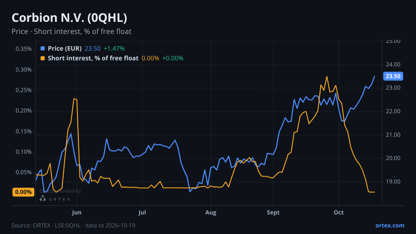Click the 21.00 right axis label
Viewport: 416px width, 234px height.
pyautogui.click(x=393, y=135)
